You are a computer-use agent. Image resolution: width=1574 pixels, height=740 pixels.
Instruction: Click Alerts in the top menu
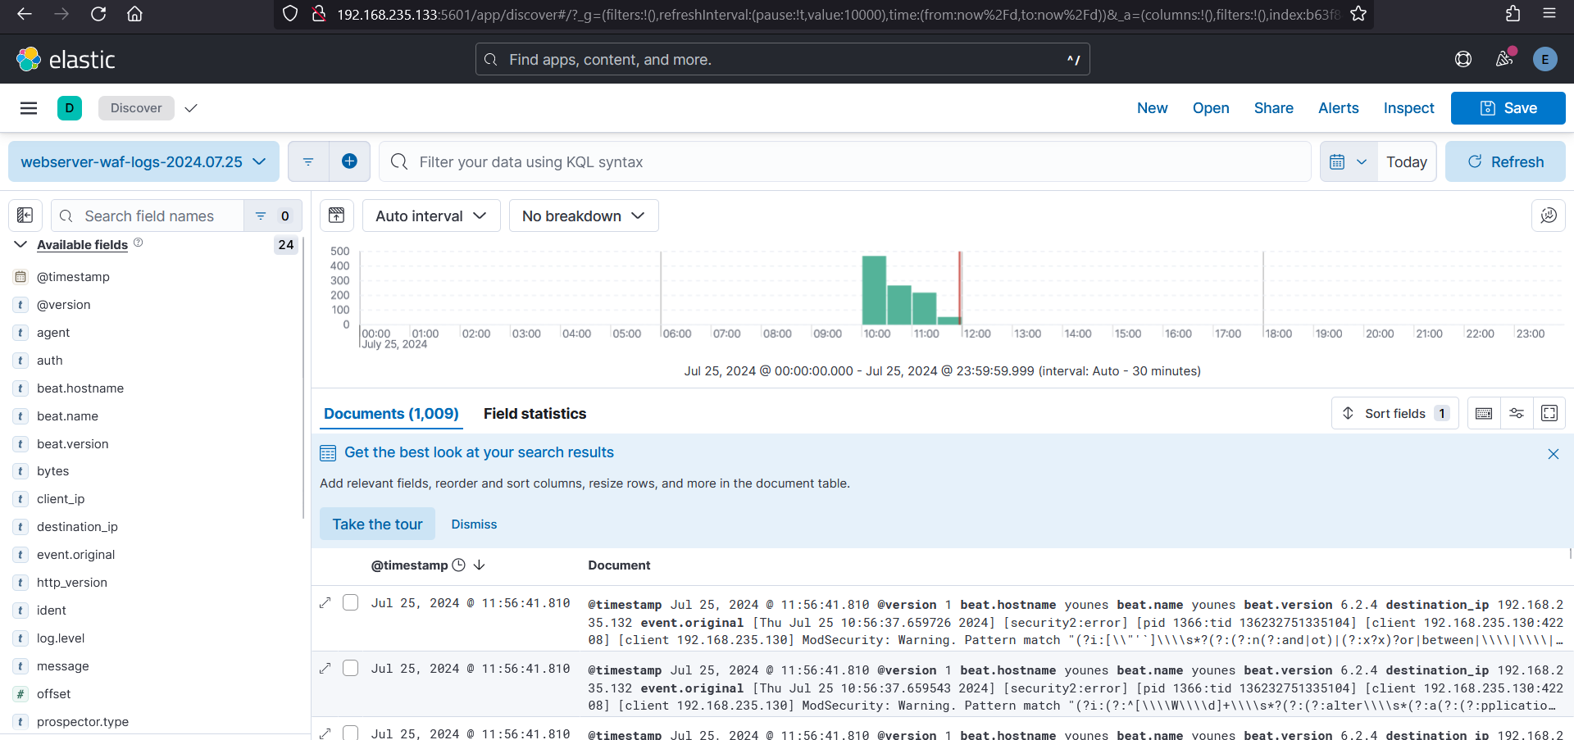1338,108
